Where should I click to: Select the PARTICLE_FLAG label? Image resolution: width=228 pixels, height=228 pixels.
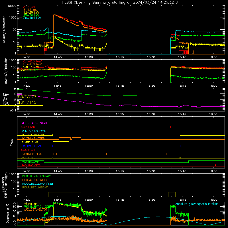pos(32,154)
